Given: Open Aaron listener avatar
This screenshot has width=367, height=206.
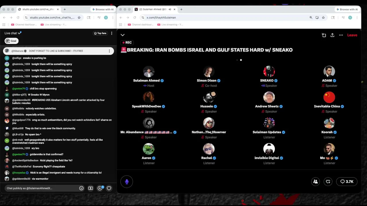Looking at the screenshot, I should click(149, 149).
